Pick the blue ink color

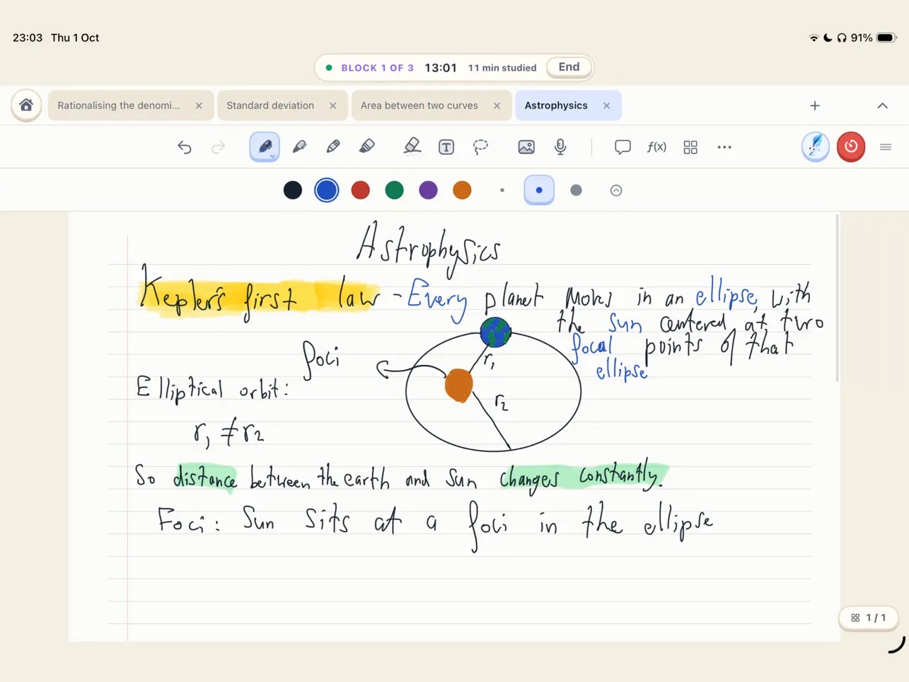tap(327, 190)
